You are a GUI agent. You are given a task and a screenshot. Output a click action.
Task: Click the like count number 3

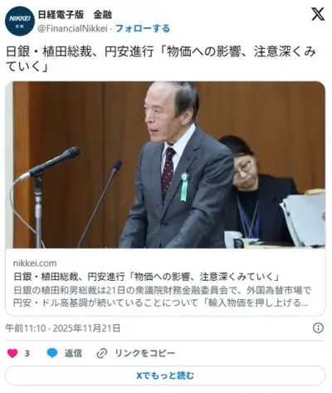click(x=27, y=353)
